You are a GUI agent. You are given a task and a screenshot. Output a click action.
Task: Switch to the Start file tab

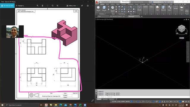pyautogui.click(x=99, y=17)
